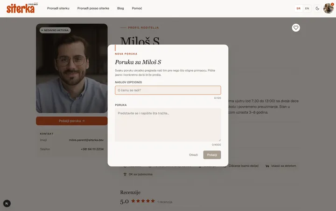Click the Next.js dev indicator icon

click(x=7, y=203)
